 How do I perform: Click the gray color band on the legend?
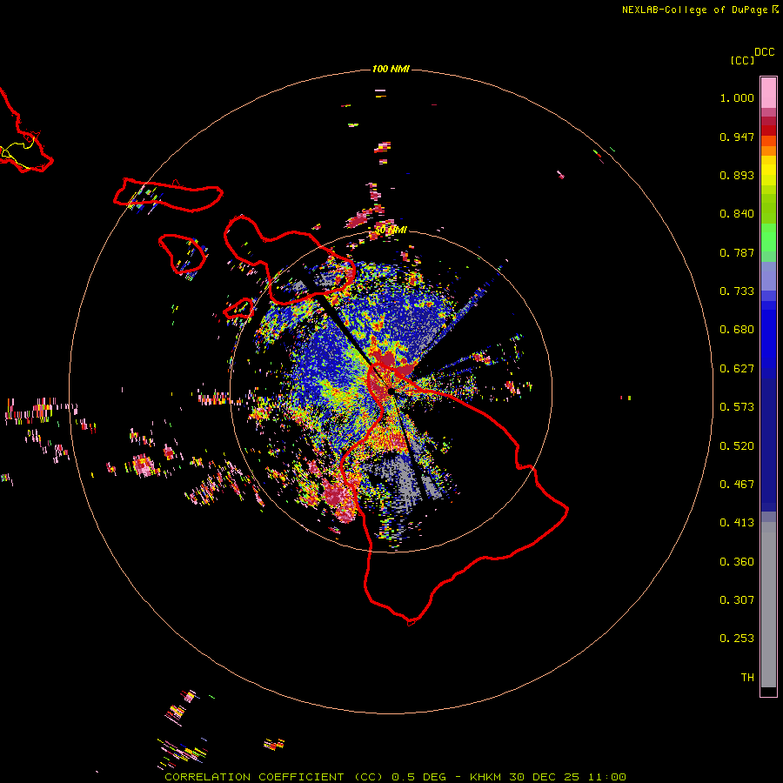click(768, 605)
